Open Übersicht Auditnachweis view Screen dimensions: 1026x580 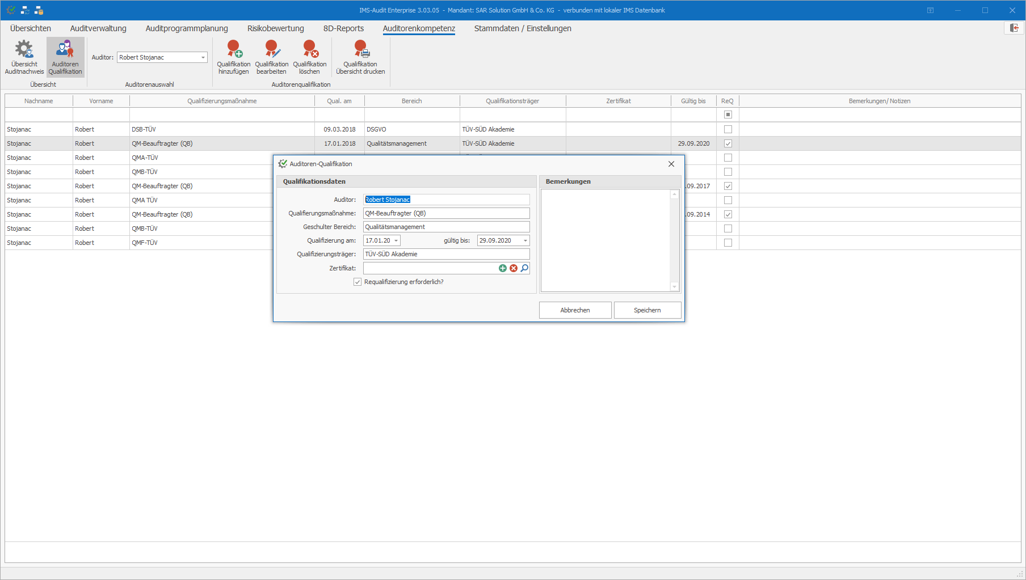[24, 57]
